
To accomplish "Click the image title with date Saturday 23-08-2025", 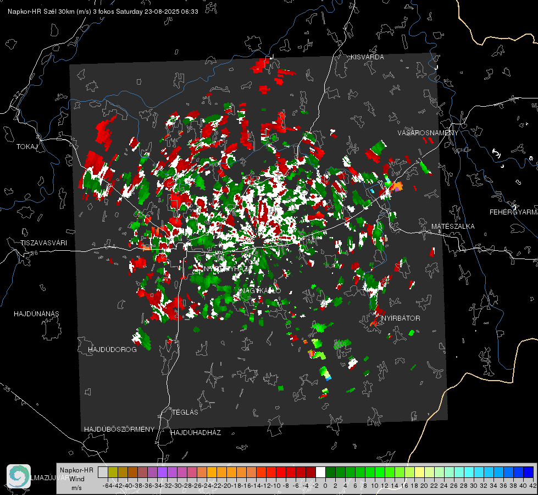I will (103, 12).
